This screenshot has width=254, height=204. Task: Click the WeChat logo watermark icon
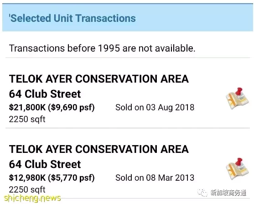[202, 193]
